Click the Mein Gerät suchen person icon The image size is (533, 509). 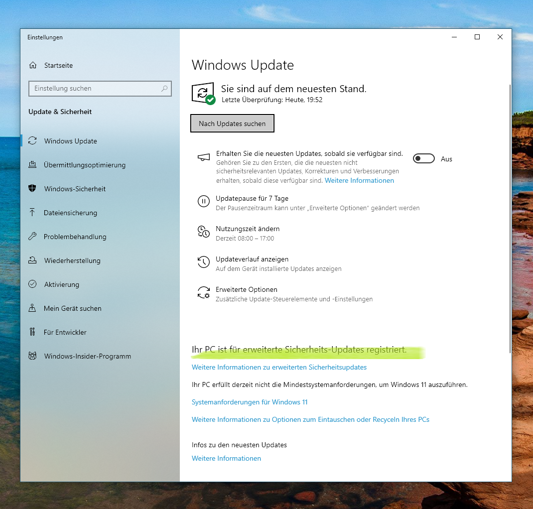click(x=32, y=308)
